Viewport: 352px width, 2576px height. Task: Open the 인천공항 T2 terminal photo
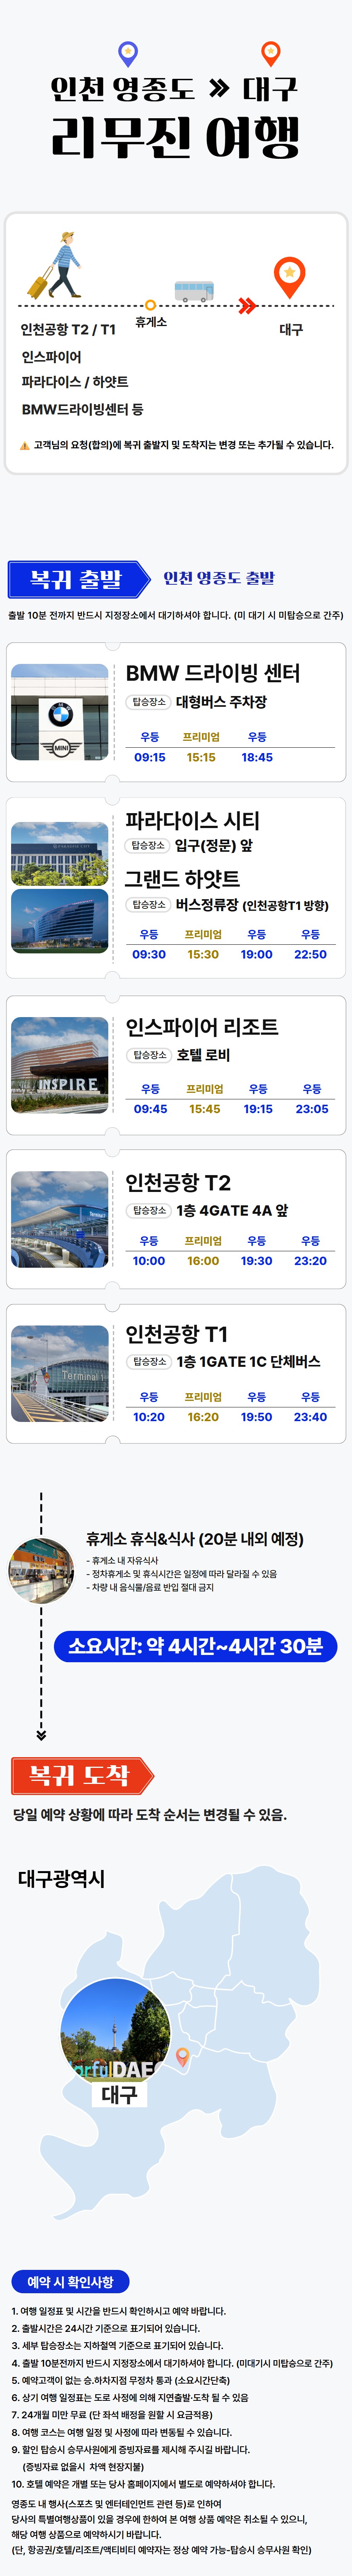(x=60, y=1219)
